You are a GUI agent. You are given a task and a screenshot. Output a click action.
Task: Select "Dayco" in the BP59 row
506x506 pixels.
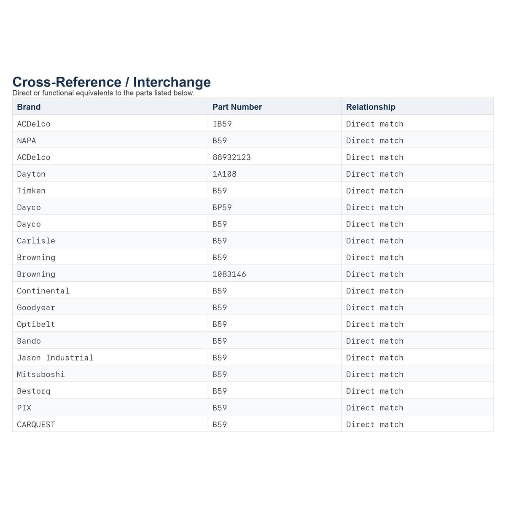pos(29,207)
